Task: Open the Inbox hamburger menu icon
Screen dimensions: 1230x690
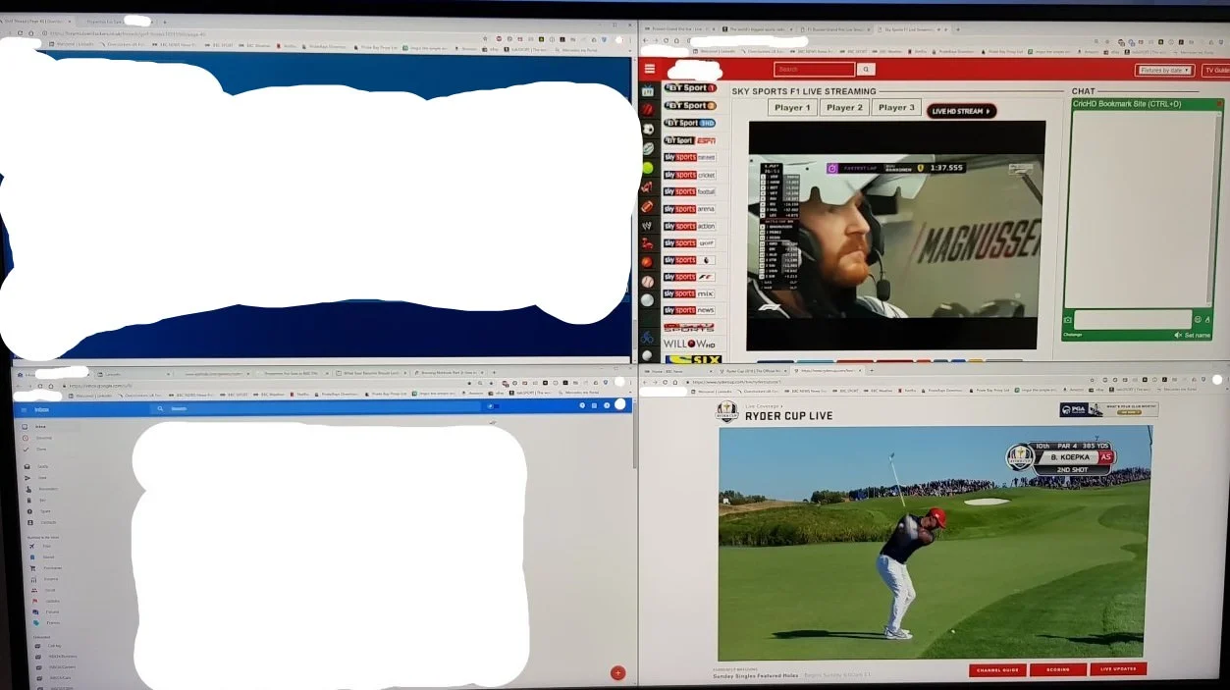Action: point(26,408)
